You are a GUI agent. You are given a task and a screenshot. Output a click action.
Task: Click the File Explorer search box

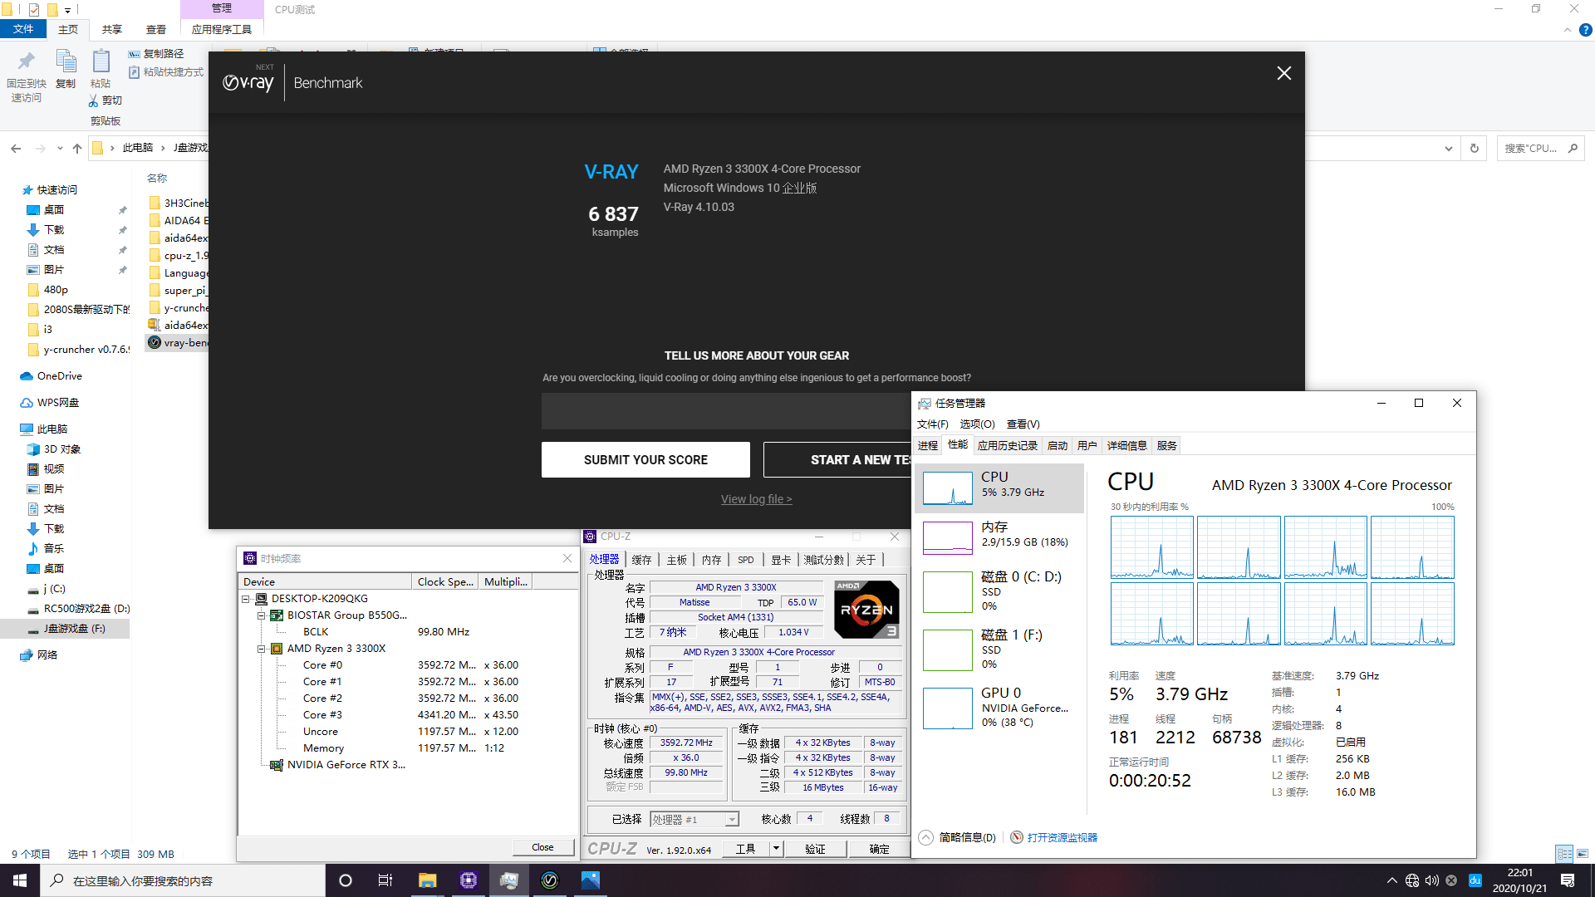1541,149
